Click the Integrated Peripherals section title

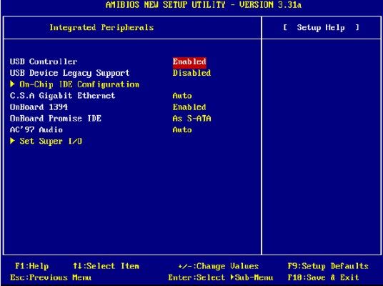[x=102, y=27]
